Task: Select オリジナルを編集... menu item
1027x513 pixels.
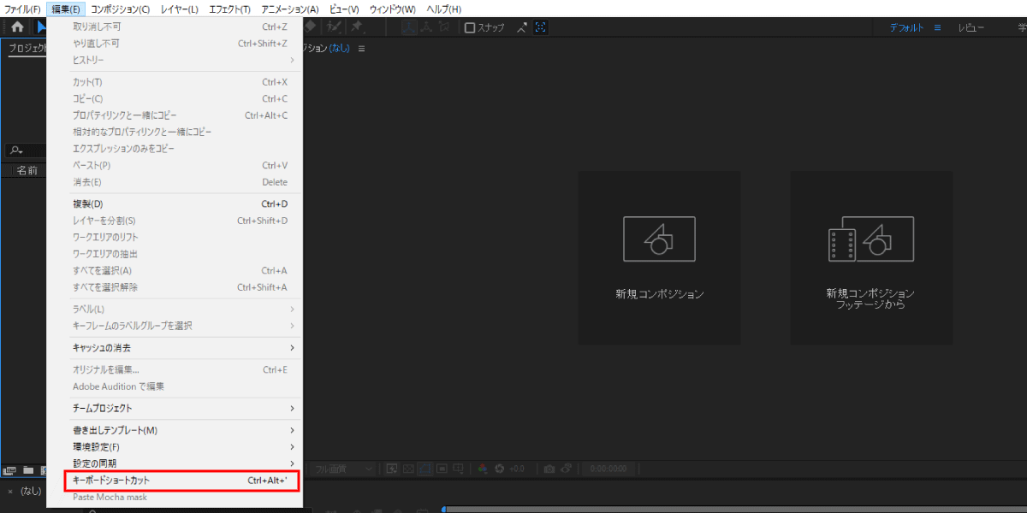Action: click(x=174, y=369)
